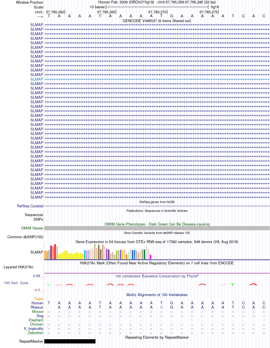Open the RefSeq Curated track label

point(30,206)
